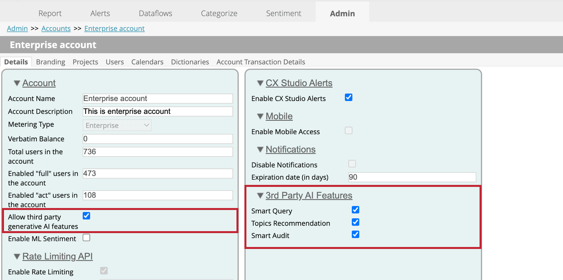Open the Dataflows menu
Image resolution: width=563 pixels, height=280 pixels.
click(x=155, y=14)
